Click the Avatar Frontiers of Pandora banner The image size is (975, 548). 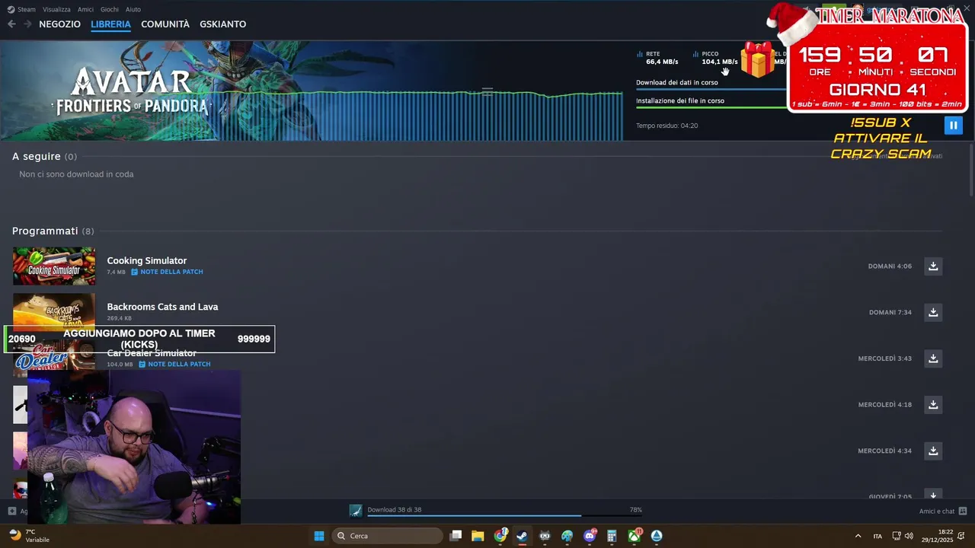[129, 91]
